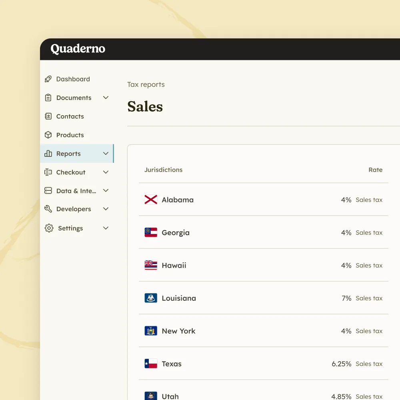Click the Reports bar chart icon

(x=48, y=153)
